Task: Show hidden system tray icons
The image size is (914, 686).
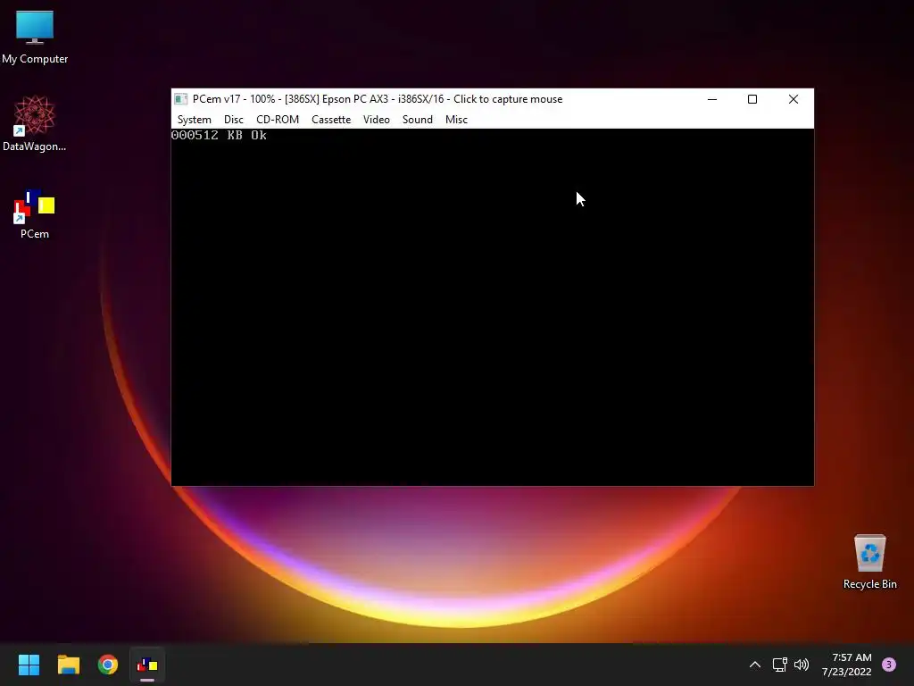Action: [755, 665]
